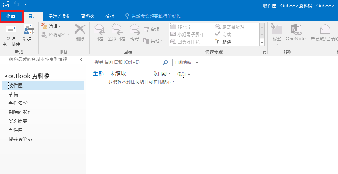This screenshot has height=174, width=338.
Task: Click the quick steps gallery up arrow
Action: (262, 27)
